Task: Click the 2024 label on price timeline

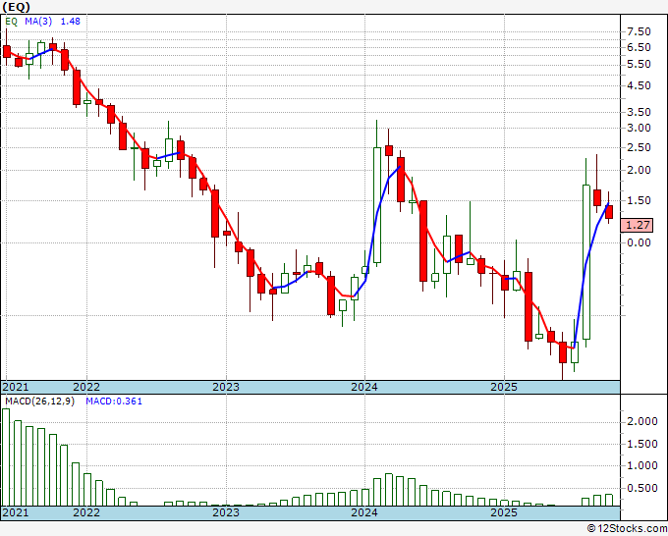Action: click(364, 387)
